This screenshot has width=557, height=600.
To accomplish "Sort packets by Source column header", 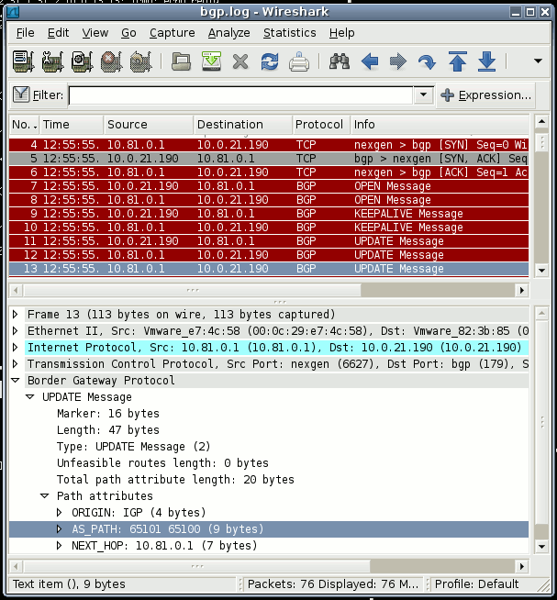I will point(149,125).
